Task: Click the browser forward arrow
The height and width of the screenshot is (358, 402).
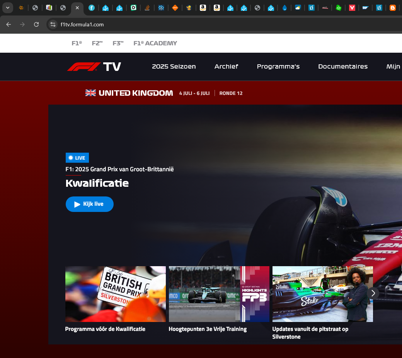Action: (x=22, y=24)
